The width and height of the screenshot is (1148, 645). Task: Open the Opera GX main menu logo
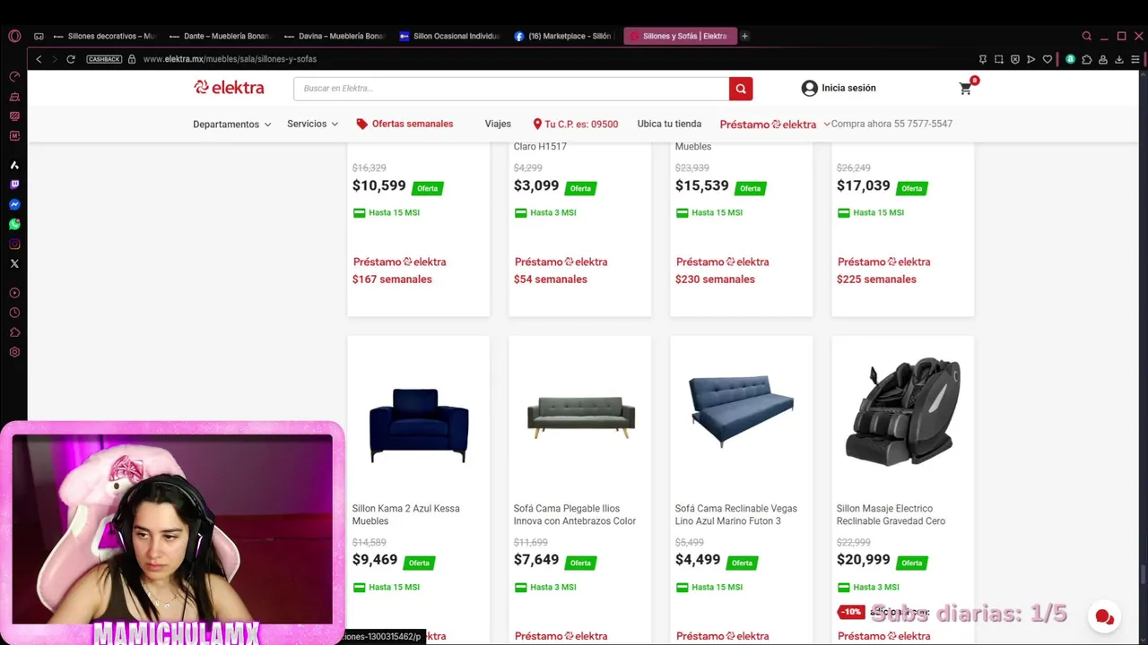14,36
